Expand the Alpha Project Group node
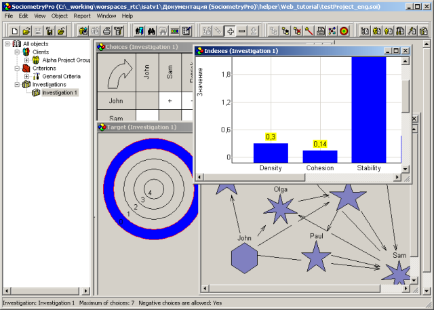The height and width of the screenshot is (310, 434). point(26,60)
